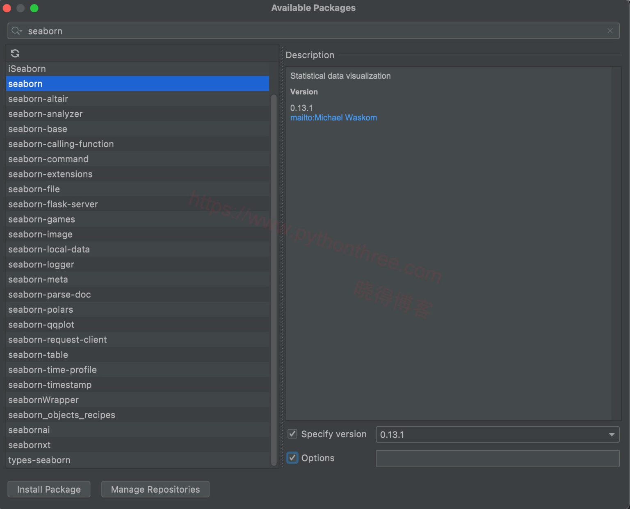This screenshot has height=509, width=630.
Task: Click the reload package list icon
Action: [15, 53]
